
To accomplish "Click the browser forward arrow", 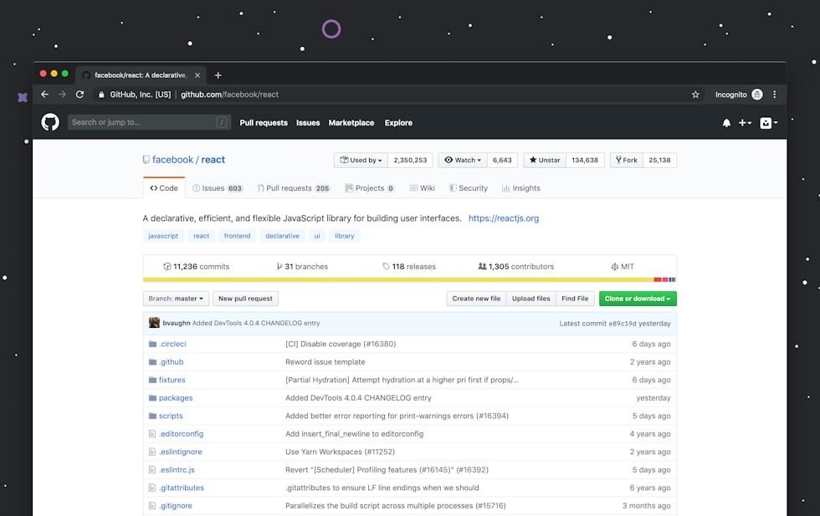I will pyautogui.click(x=62, y=95).
